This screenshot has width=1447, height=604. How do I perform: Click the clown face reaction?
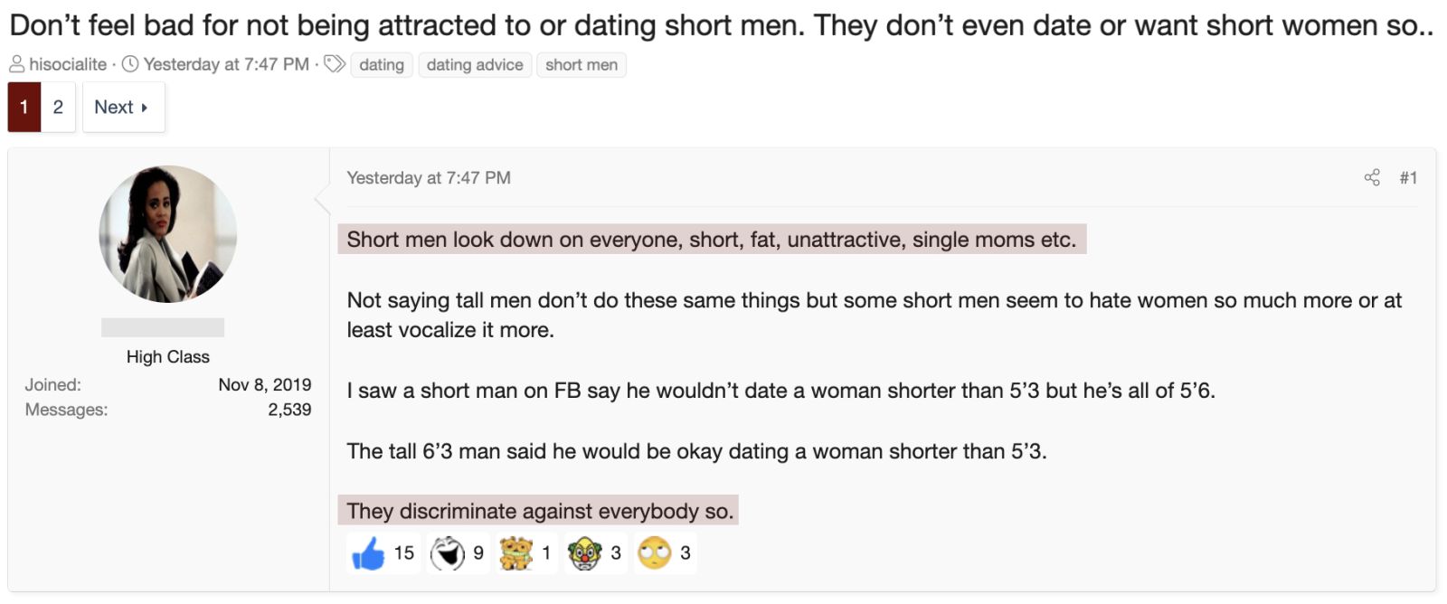point(585,553)
